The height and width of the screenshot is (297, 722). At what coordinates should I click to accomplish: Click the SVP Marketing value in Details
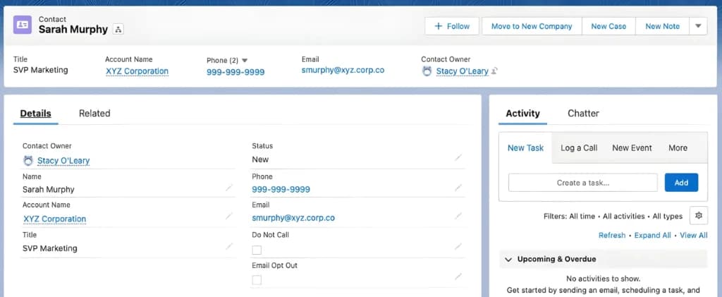50,248
